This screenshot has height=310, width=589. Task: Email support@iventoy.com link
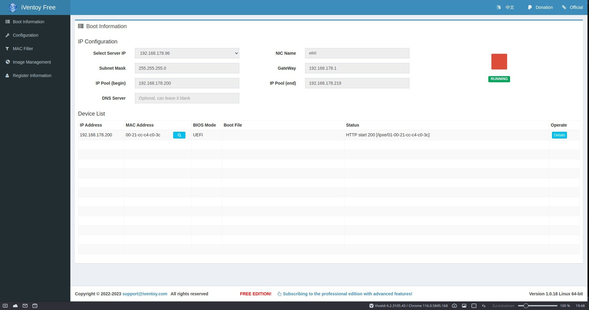click(x=145, y=294)
